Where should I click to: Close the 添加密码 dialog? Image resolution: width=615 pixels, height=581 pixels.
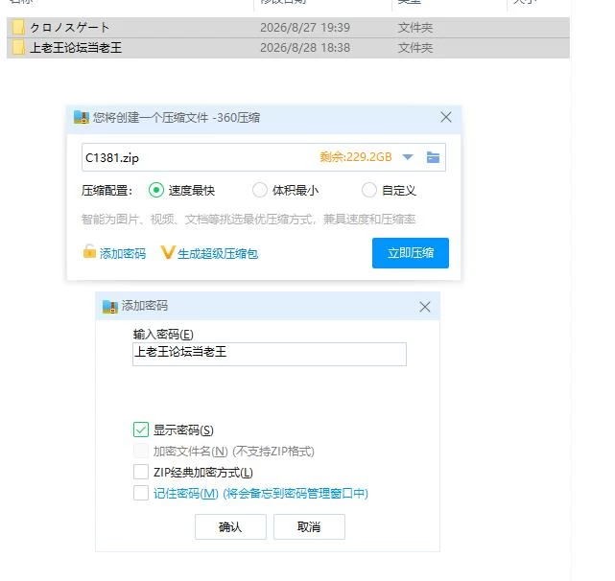[x=425, y=307]
